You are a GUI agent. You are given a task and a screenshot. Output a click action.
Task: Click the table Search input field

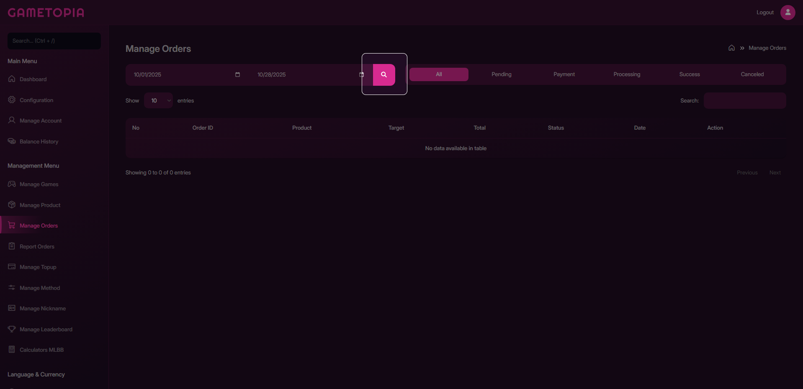[x=745, y=101]
